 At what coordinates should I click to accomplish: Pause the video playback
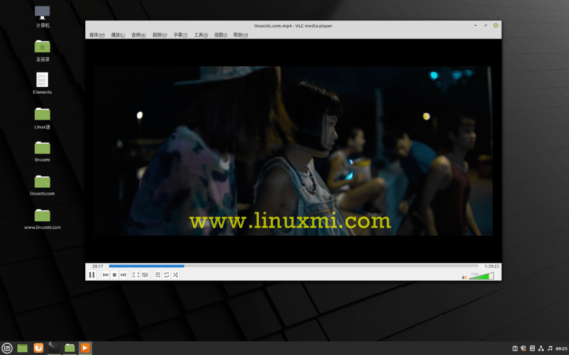tap(92, 275)
